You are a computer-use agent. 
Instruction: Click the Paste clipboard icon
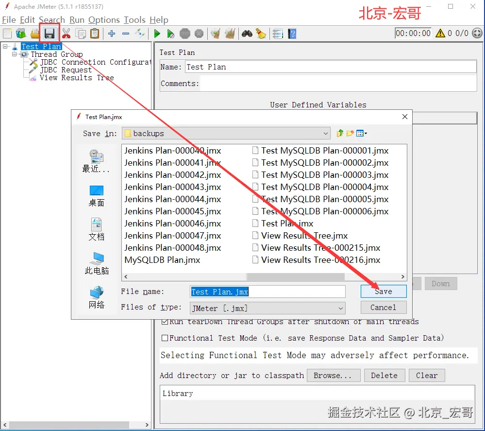95,34
